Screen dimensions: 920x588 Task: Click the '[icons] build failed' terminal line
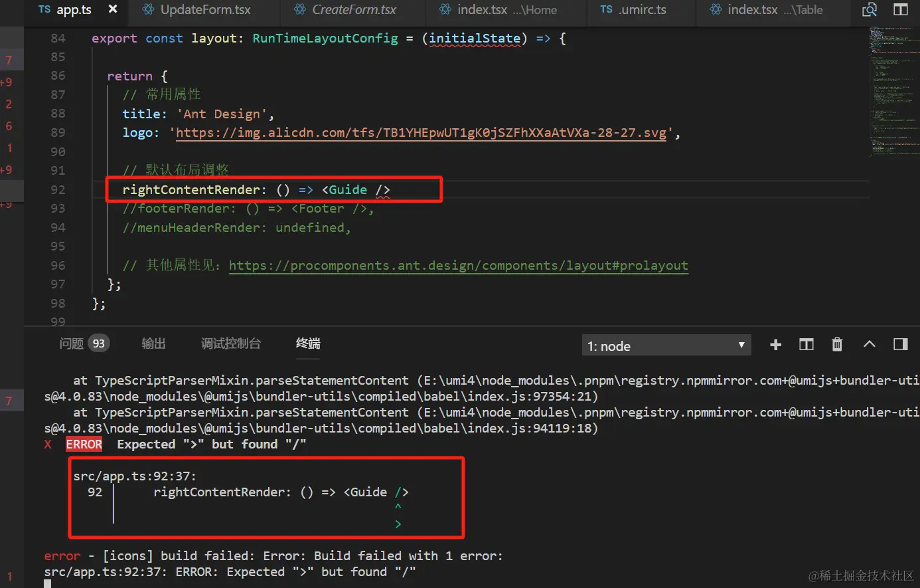click(x=273, y=556)
